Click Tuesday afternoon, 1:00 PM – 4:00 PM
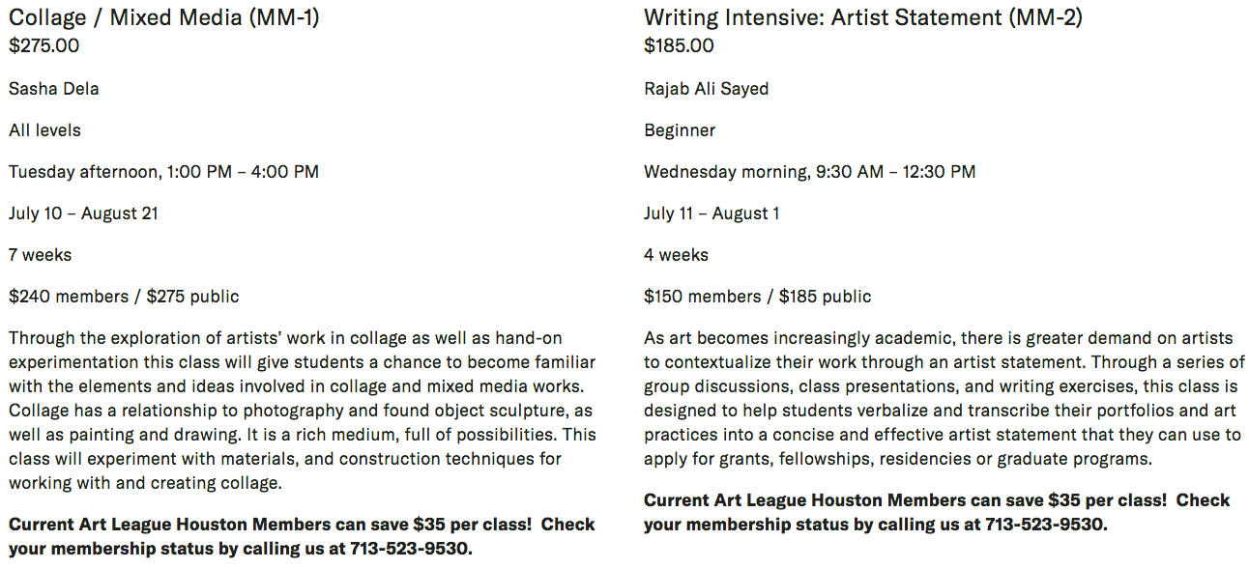The height and width of the screenshot is (569, 1249). click(163, 172)
